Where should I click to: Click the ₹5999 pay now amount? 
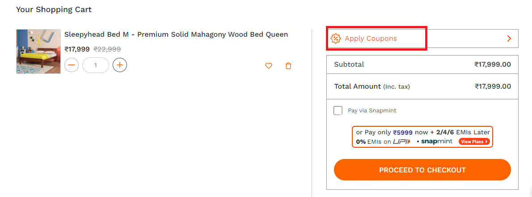click(402, 133)
